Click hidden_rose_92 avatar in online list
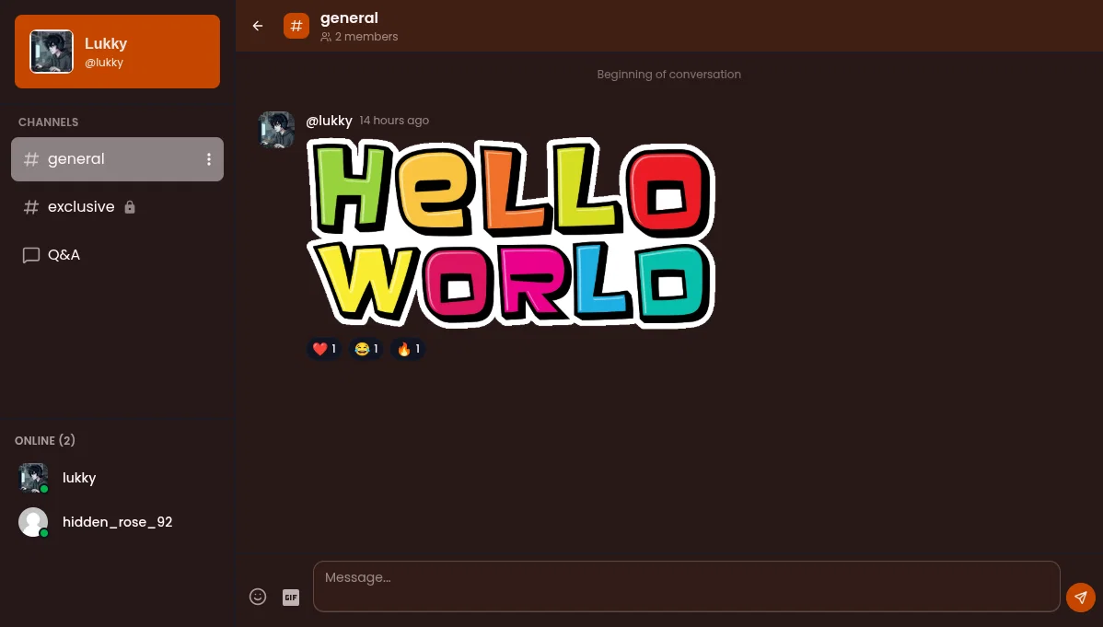The image size is (1103, 627). 33,522
